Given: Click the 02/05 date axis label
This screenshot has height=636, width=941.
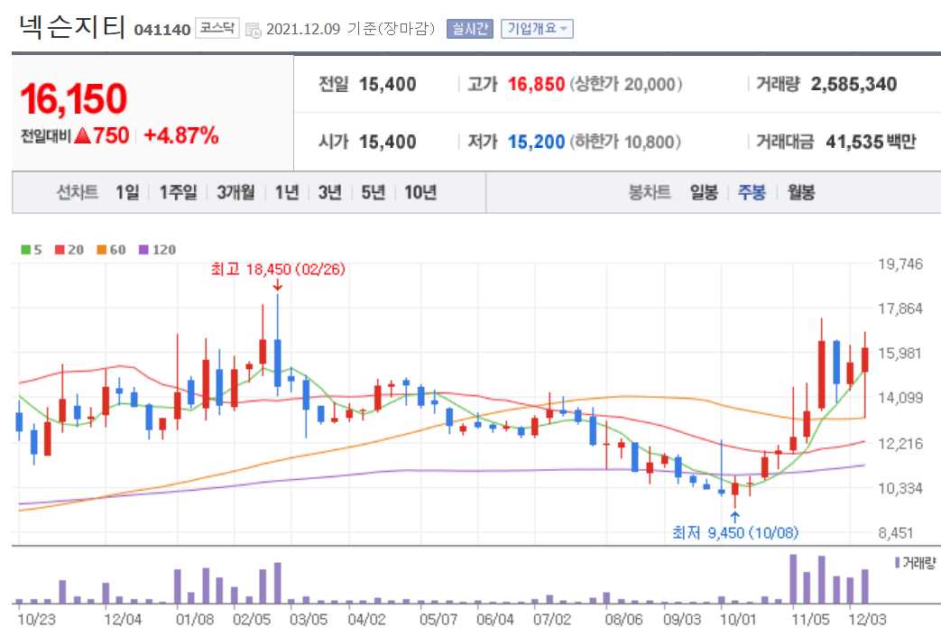Looking at the screenshot, I should click(x=252, y=619).
